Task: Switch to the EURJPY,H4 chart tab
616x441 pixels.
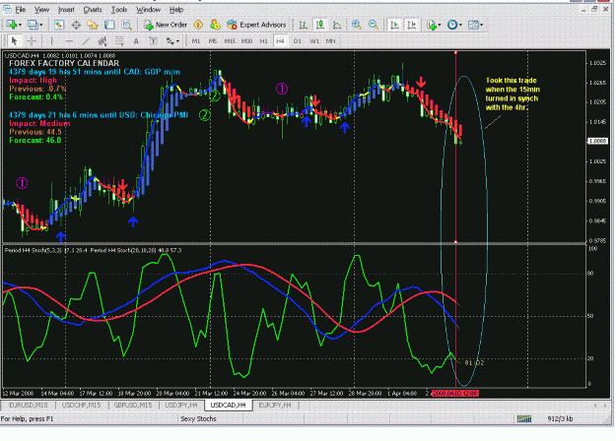Action: point(275,405)
